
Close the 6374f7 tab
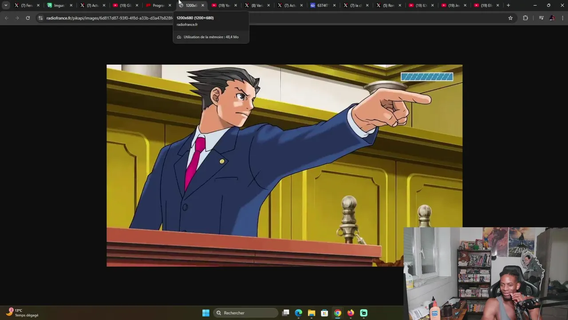(334, 5)
